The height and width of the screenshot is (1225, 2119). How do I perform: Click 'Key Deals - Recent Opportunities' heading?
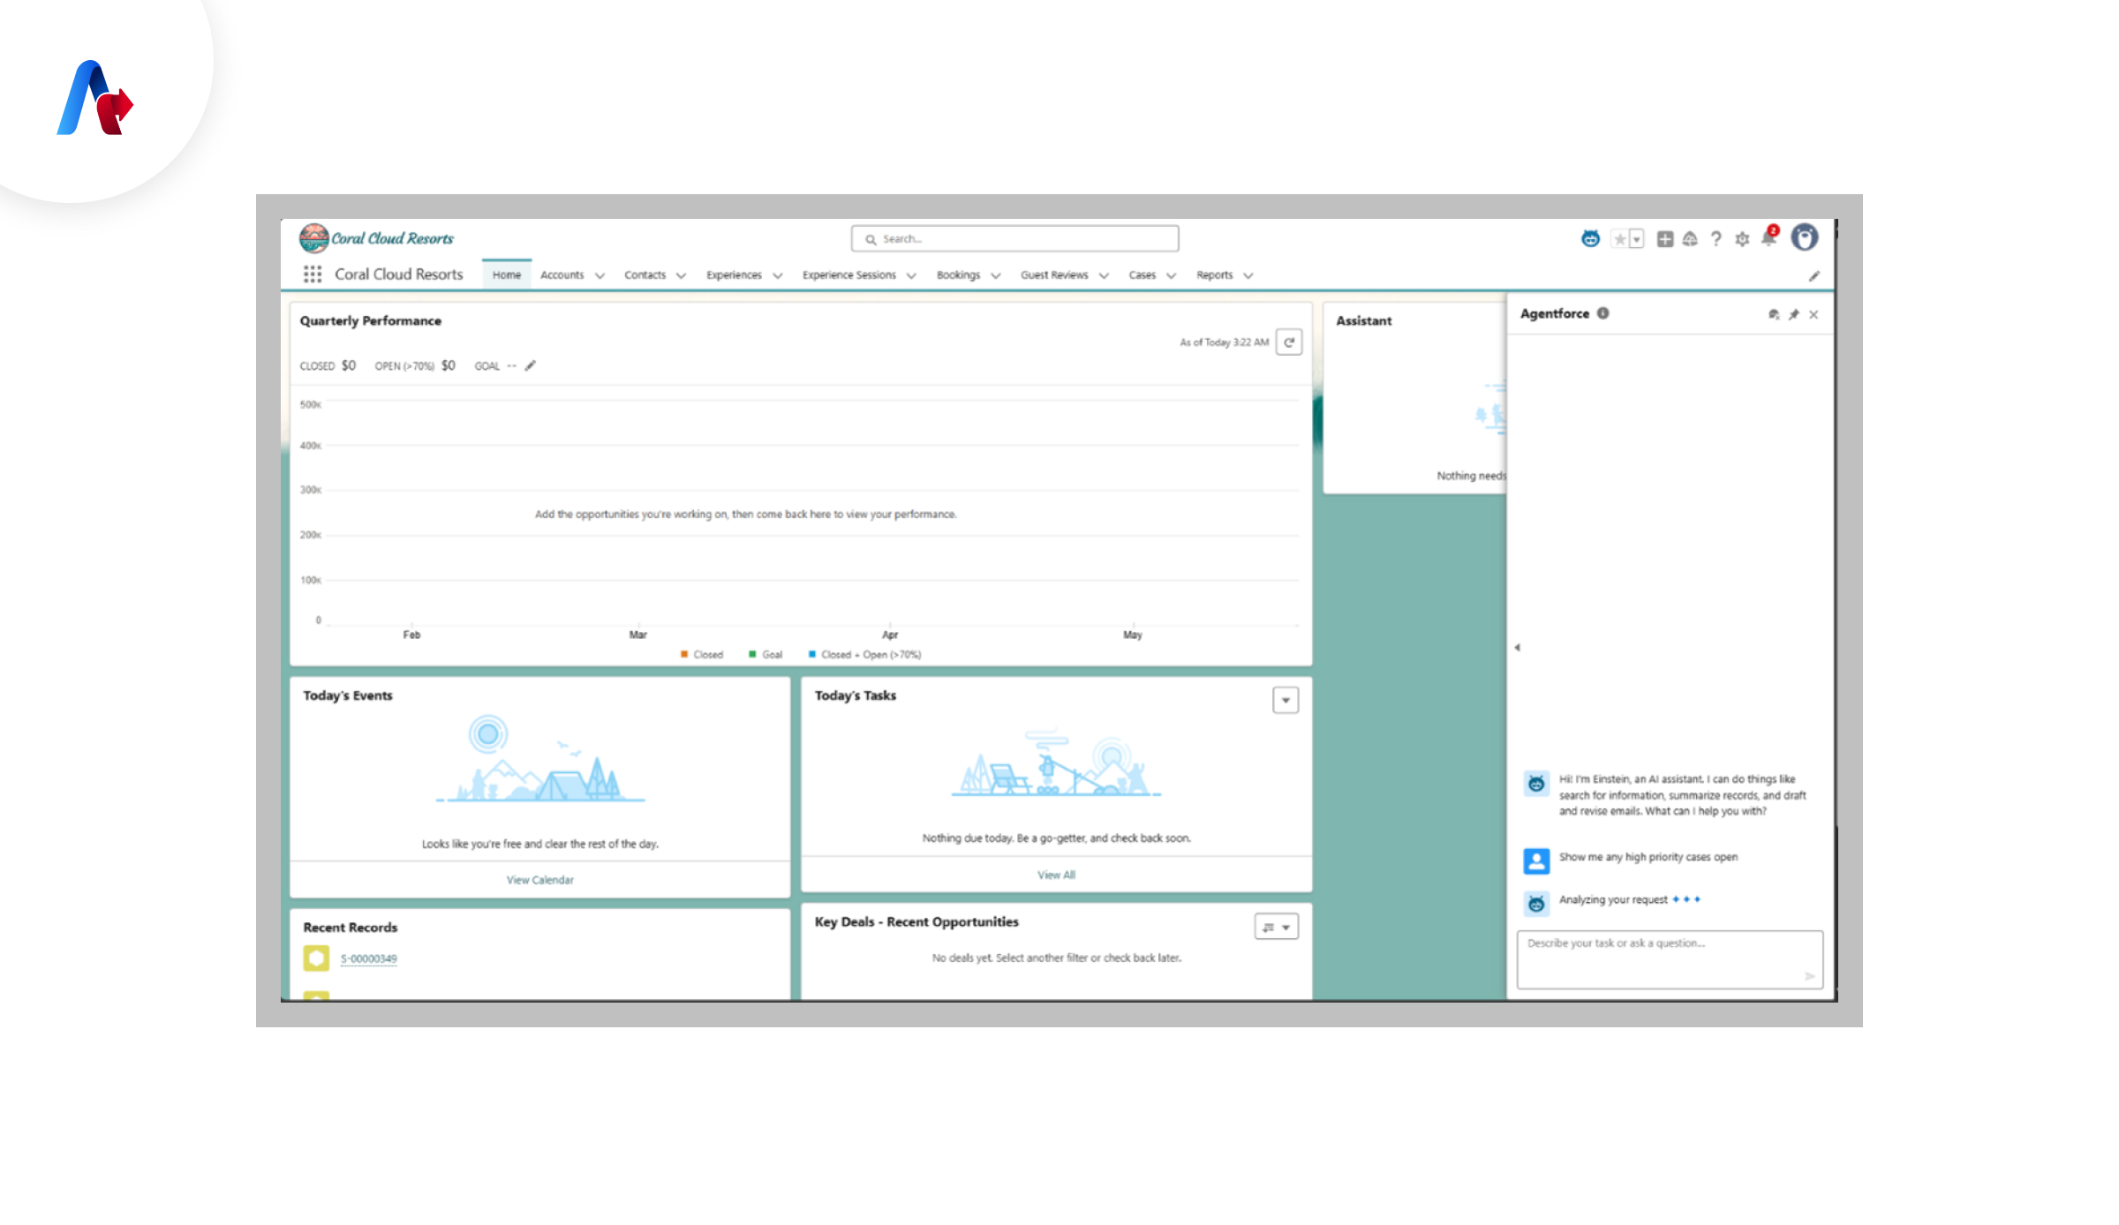click(916, 922)
